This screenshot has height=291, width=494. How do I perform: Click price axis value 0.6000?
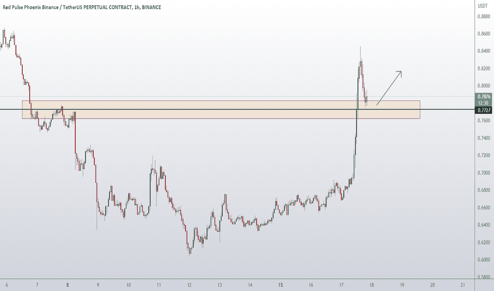pos(483,260)
